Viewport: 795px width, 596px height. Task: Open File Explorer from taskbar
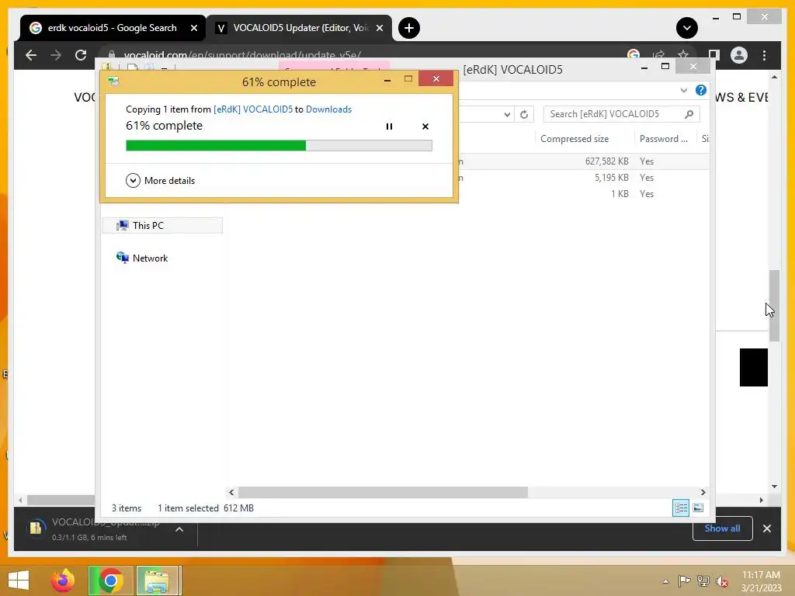click(x=157, y=580)
